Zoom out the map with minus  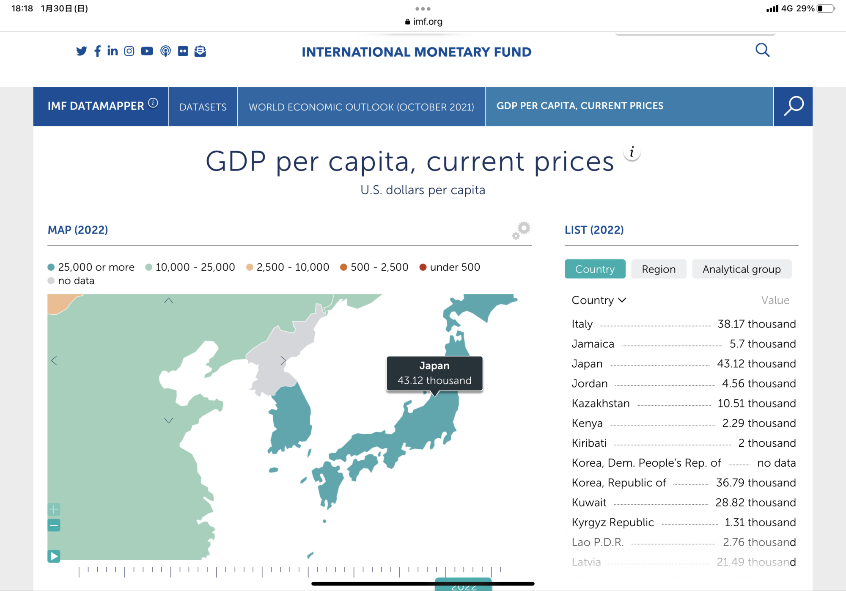(x=54, y=525)
